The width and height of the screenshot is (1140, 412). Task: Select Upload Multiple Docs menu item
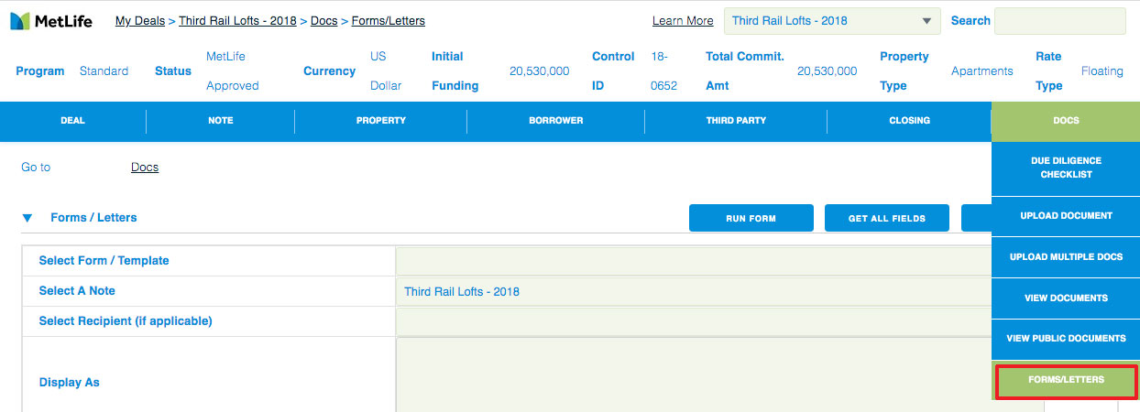[1066, 257]
